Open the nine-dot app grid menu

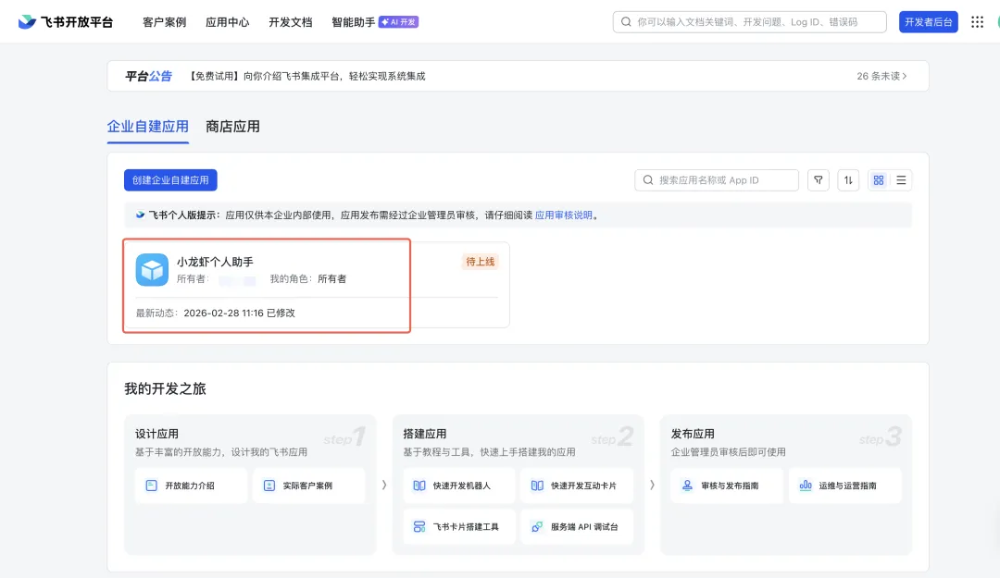point(977,21)
